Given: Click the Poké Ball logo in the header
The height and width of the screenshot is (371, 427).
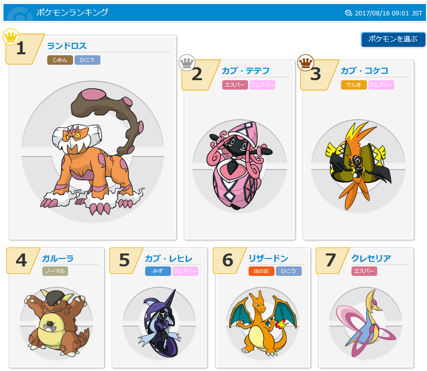Looking at the screenshot, I should coord(19,14).
